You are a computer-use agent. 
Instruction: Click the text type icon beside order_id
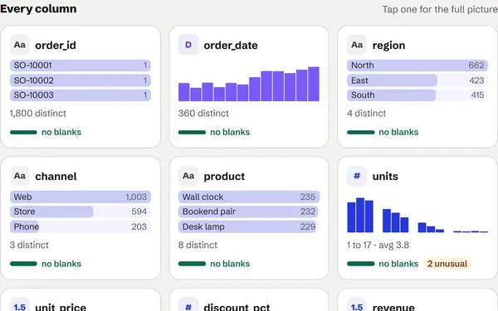(x=20, y=45)
